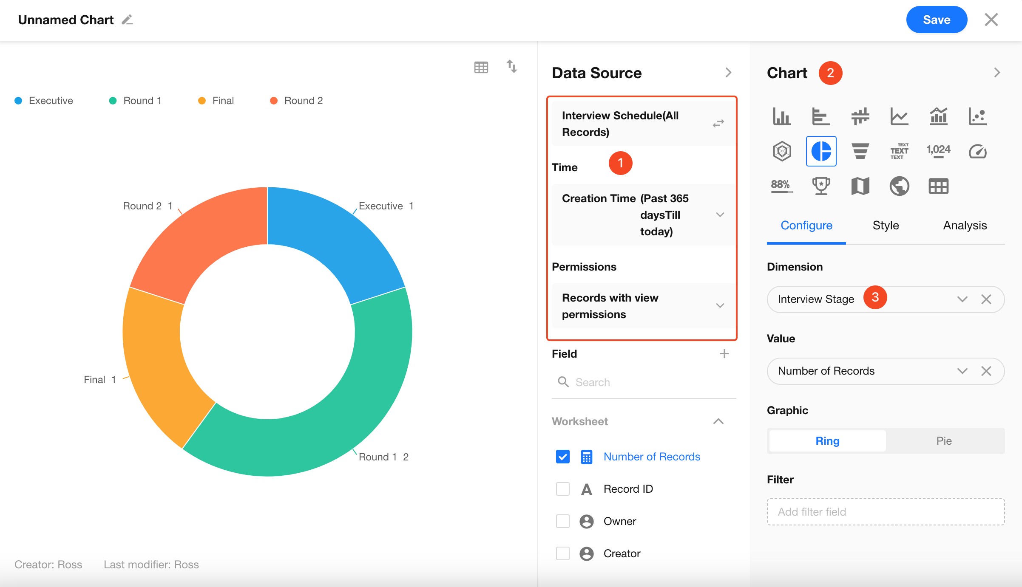Select the gauge chart icon
Screen dimensions: 1022x587
[977, 151]
